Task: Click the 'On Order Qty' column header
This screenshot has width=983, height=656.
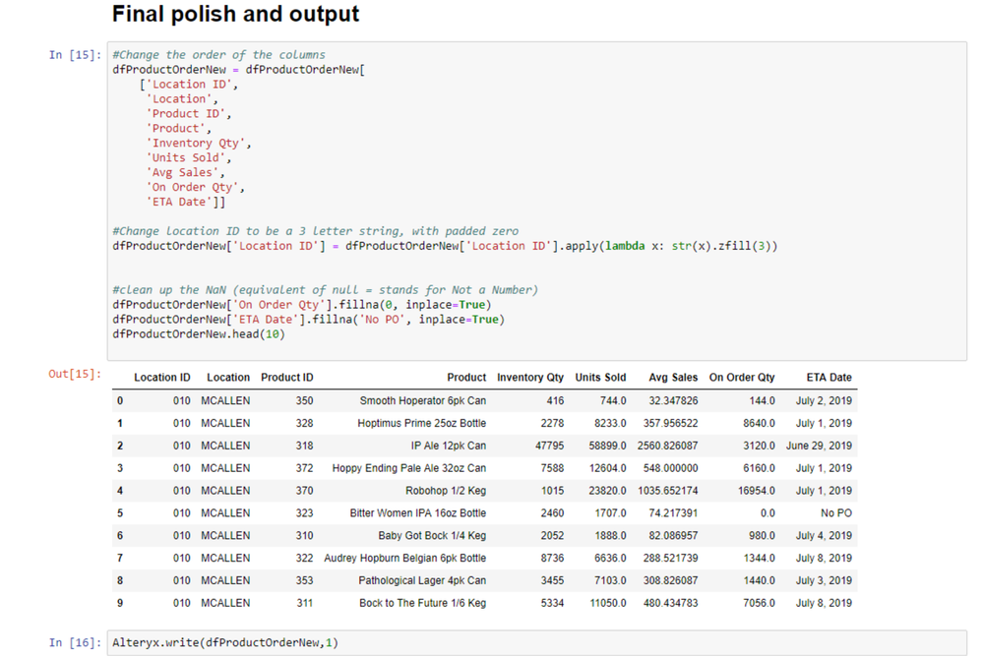Action: coord(742,378)
